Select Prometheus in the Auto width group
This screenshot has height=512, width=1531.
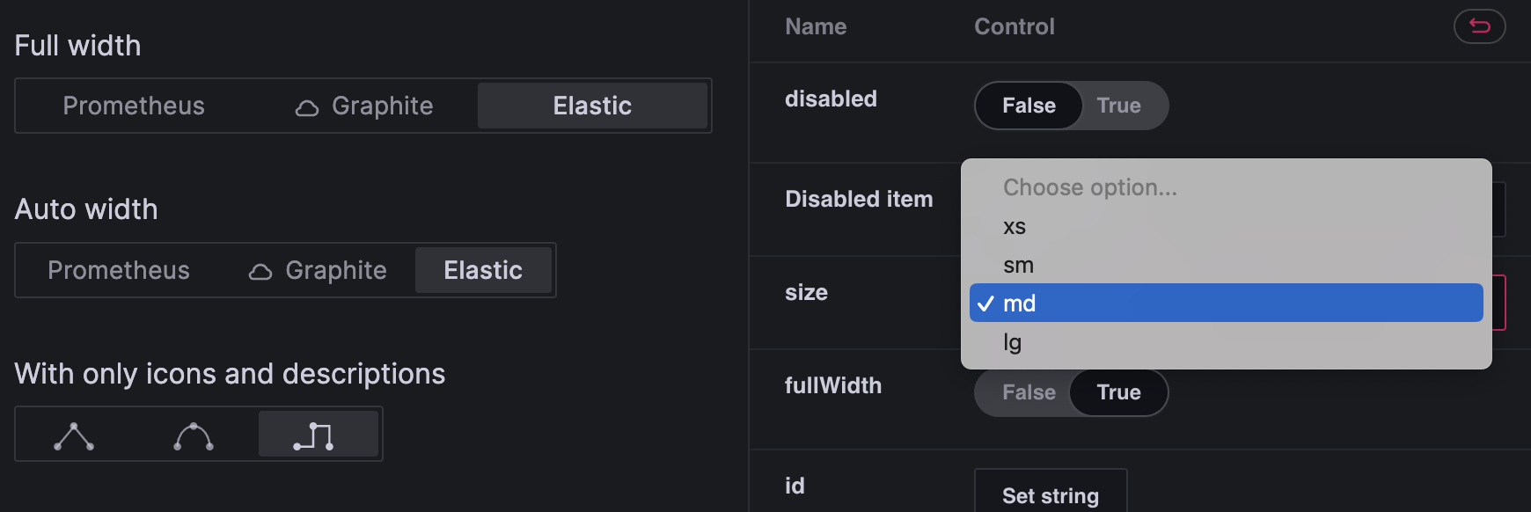pyautogui.click(x=119, y=271)
